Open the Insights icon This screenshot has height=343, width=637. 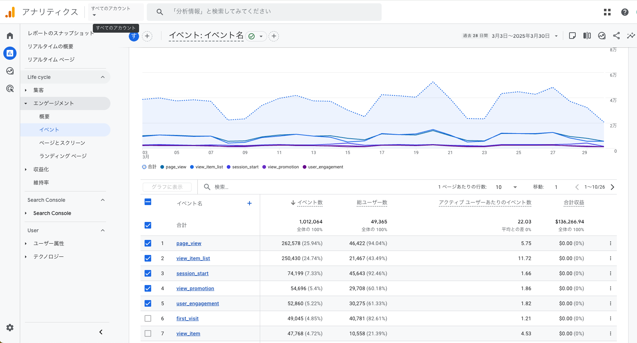(x=602, y=36)
